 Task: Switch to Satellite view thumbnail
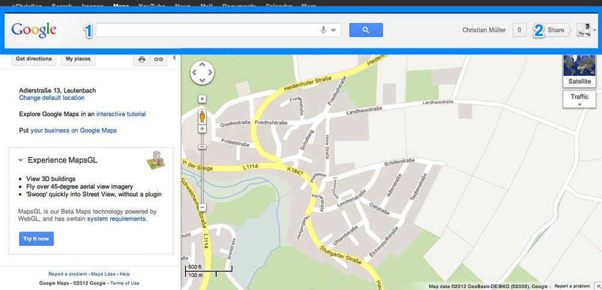[x=579, y=70]
